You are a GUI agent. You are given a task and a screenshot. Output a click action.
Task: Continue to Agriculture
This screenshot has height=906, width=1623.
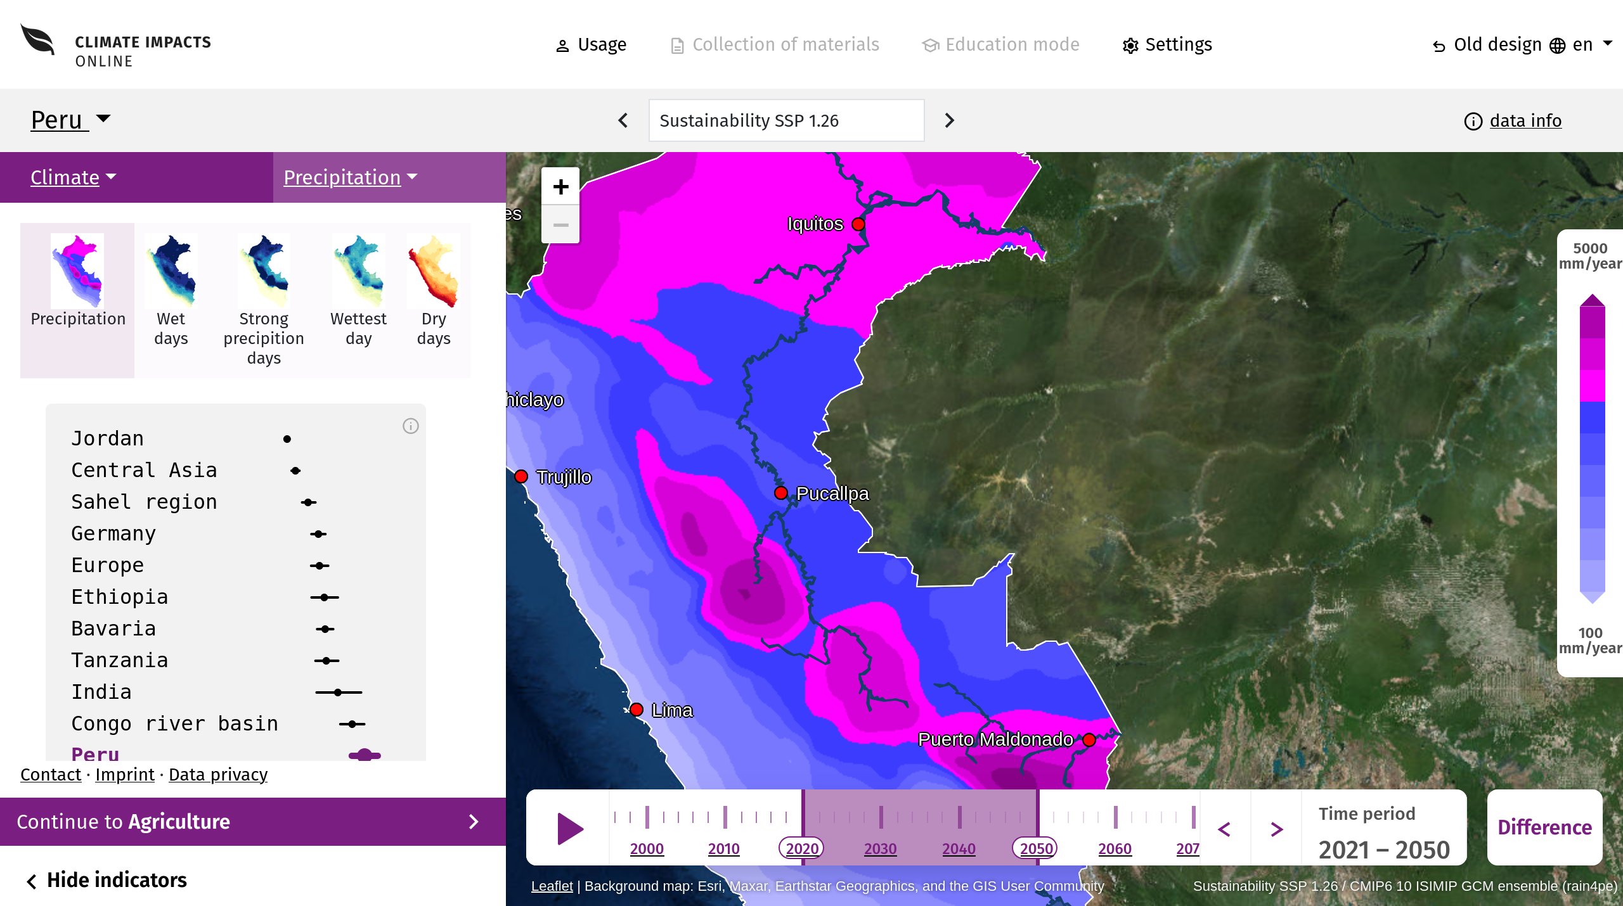(253, 822)
